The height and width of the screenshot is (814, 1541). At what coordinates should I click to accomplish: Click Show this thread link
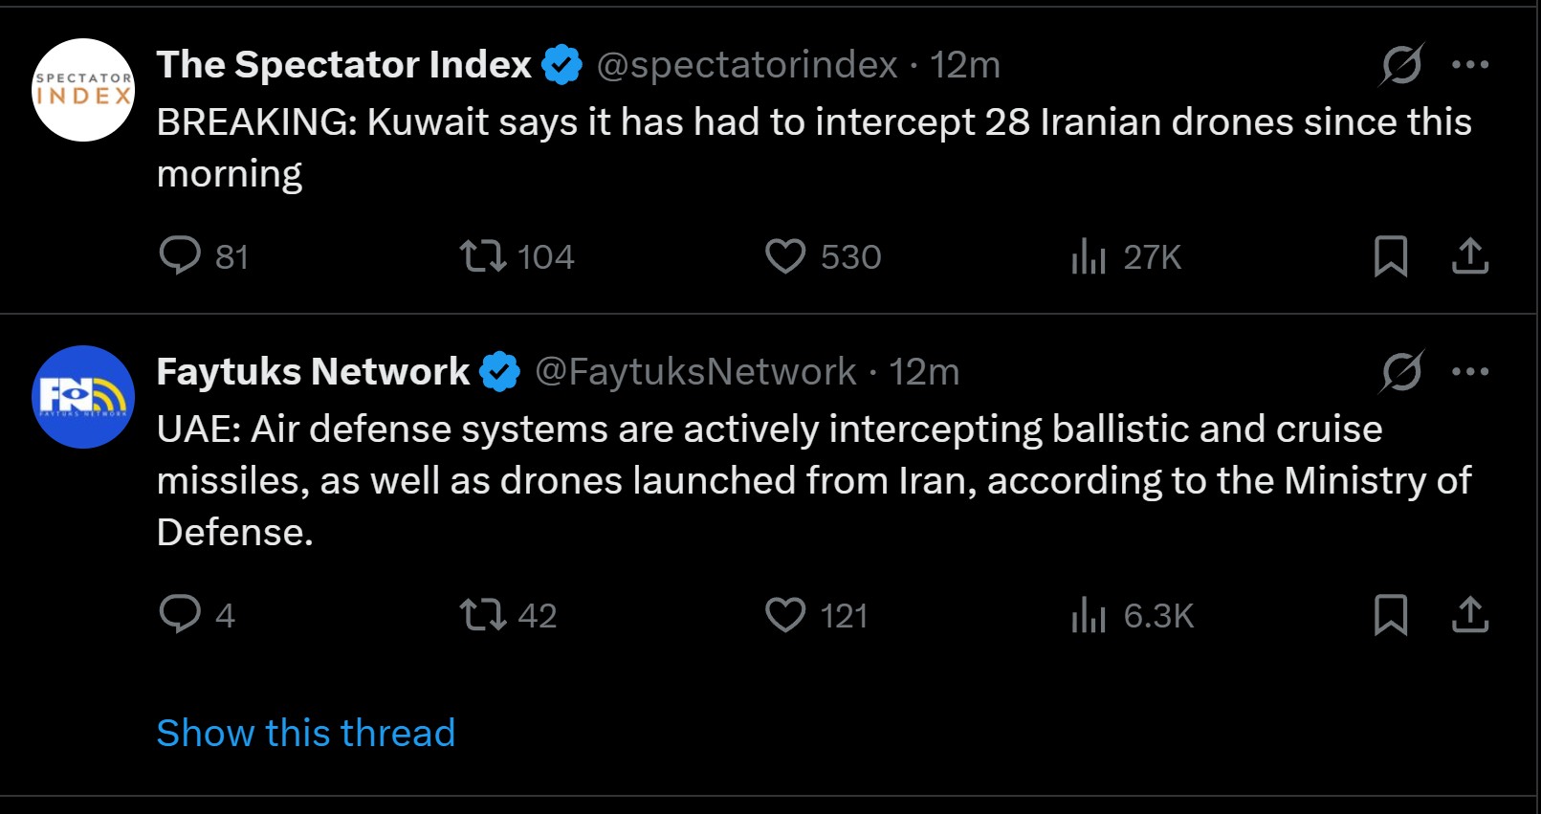click(306, 733)
